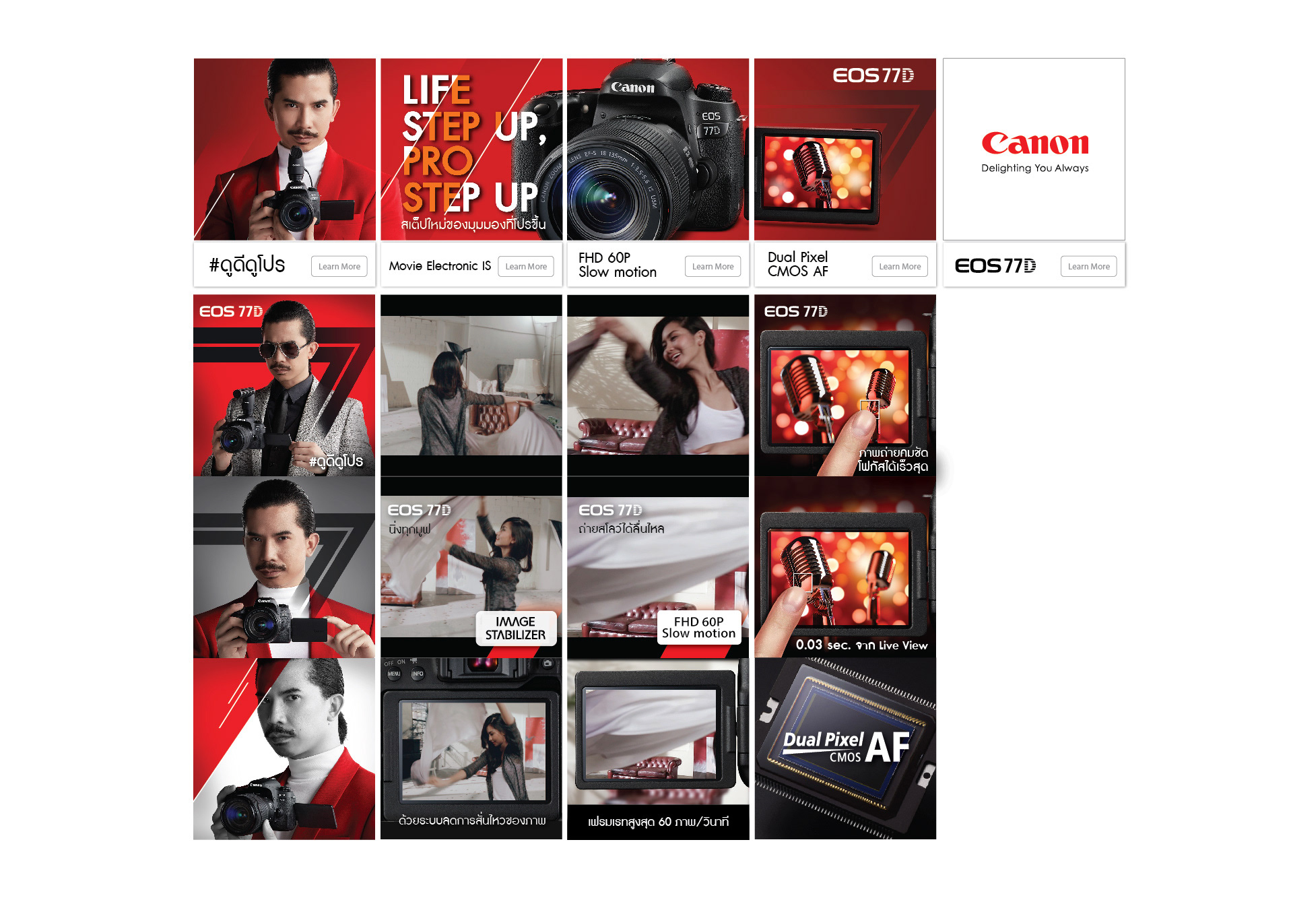This screenshot has height=904, width=1289.
Task: Click the 0.03 sec. Live View text
Action: click(x=861, y=645)
